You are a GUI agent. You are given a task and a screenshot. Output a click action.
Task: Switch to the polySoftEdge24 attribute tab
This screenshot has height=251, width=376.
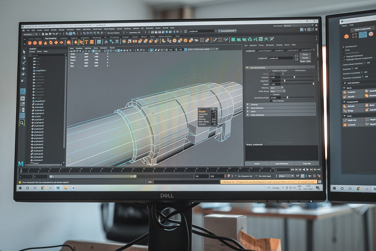point(265,51)
